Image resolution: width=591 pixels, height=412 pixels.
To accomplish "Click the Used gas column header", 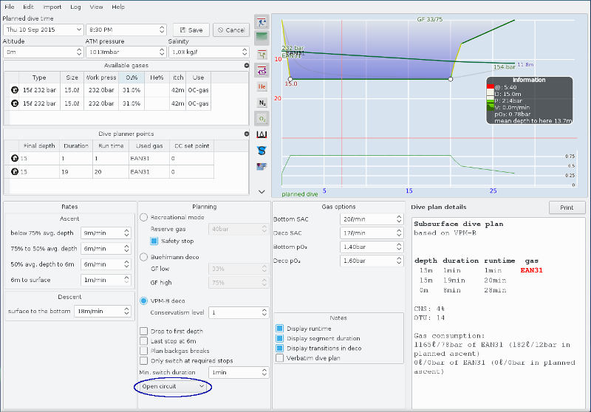I will 149,145.
